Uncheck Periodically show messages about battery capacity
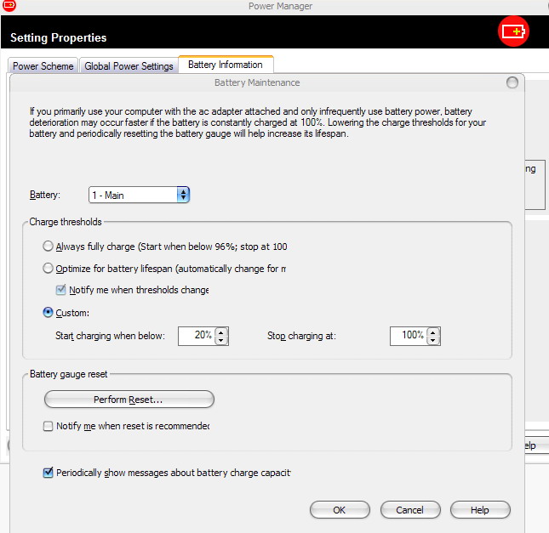 tap(49, 473)
